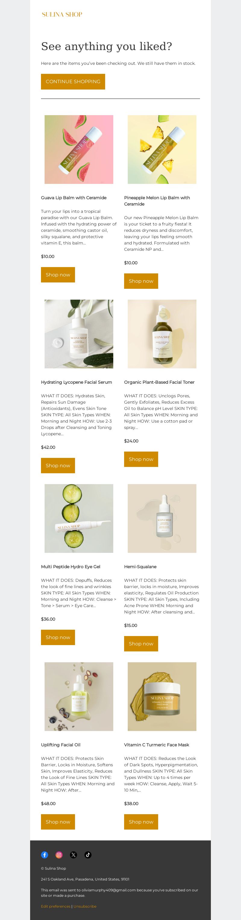Open the Facebook social icon
241x920 pixels.
pos(45,855)
